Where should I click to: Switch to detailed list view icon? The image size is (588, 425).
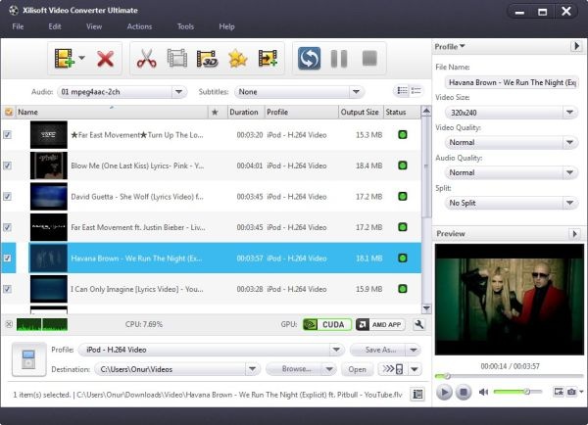(x=403, y=91)
